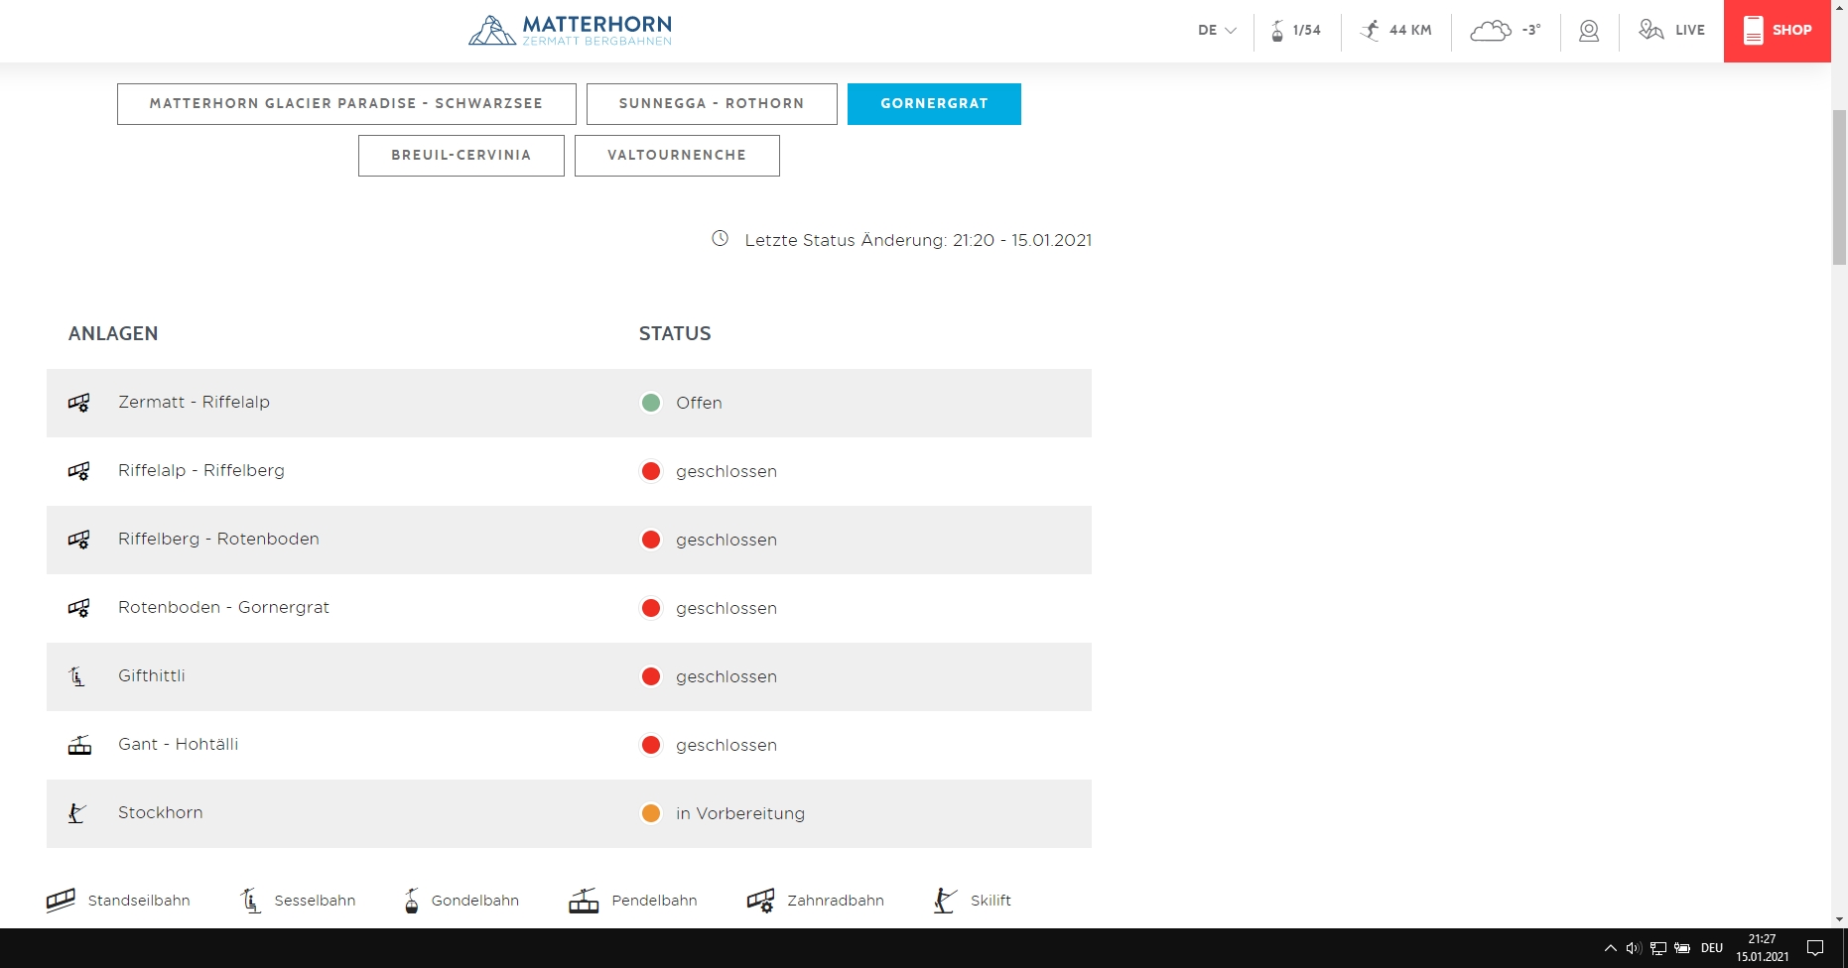Click the ski lift icon beside Stockhorn
The image size is (1848, 968).
point(77,813)
